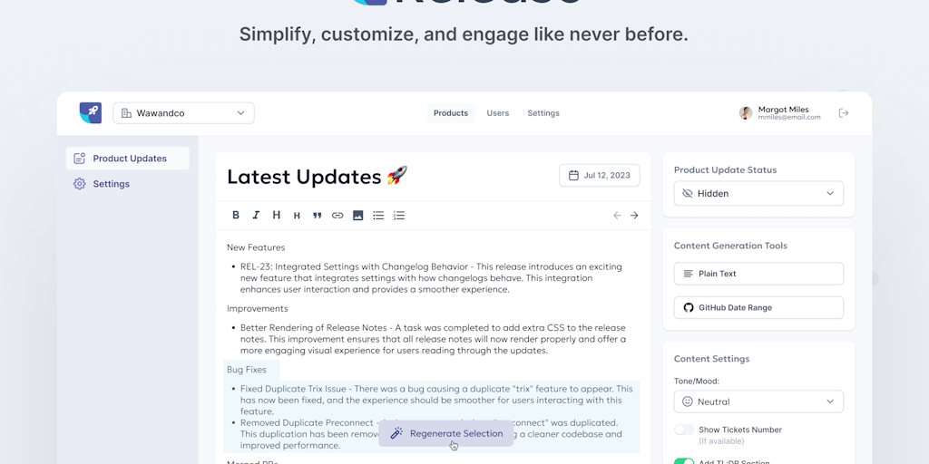Click the logout icon beside user profile
929x464 pixels.
pos(844,113)
